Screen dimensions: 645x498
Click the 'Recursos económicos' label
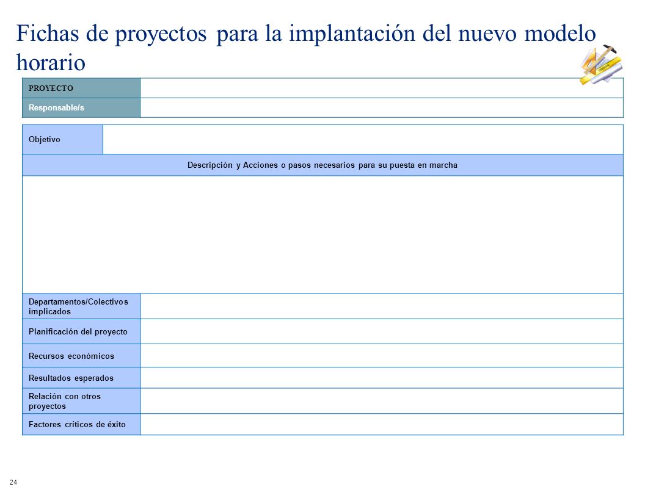(81, 356)
